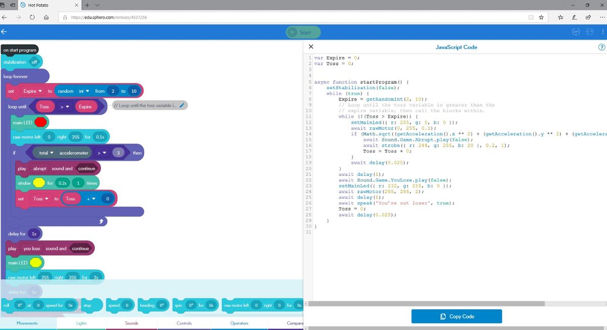Edit the accelerometer threshold value 3
The image size is (607, 330).
pyautogui.click(x=118, y=153)
